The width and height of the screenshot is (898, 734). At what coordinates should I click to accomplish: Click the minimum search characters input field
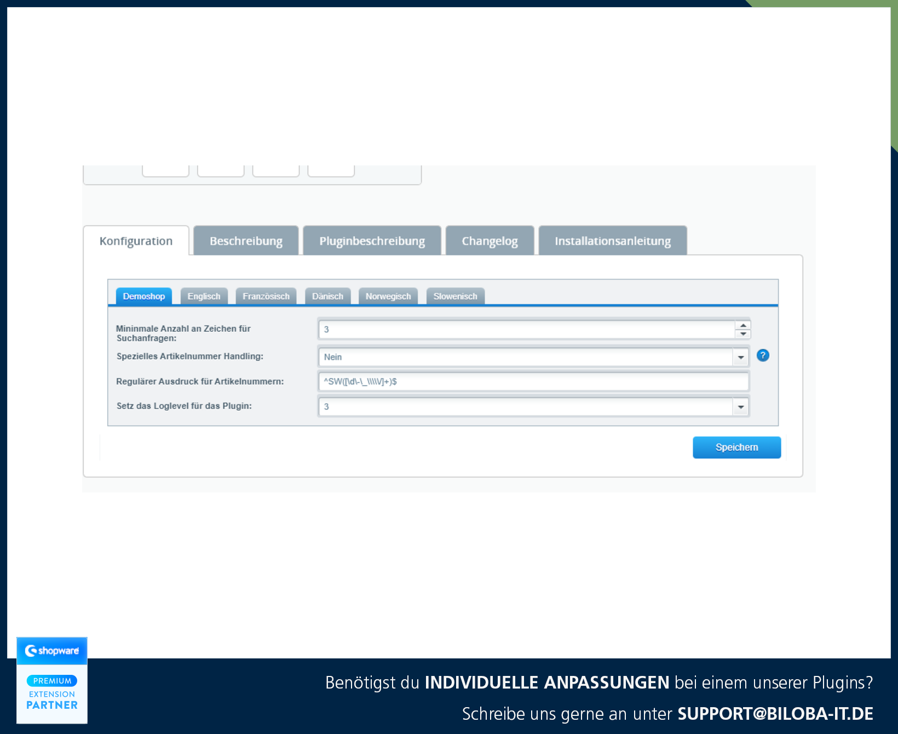(x=527, y=329)
